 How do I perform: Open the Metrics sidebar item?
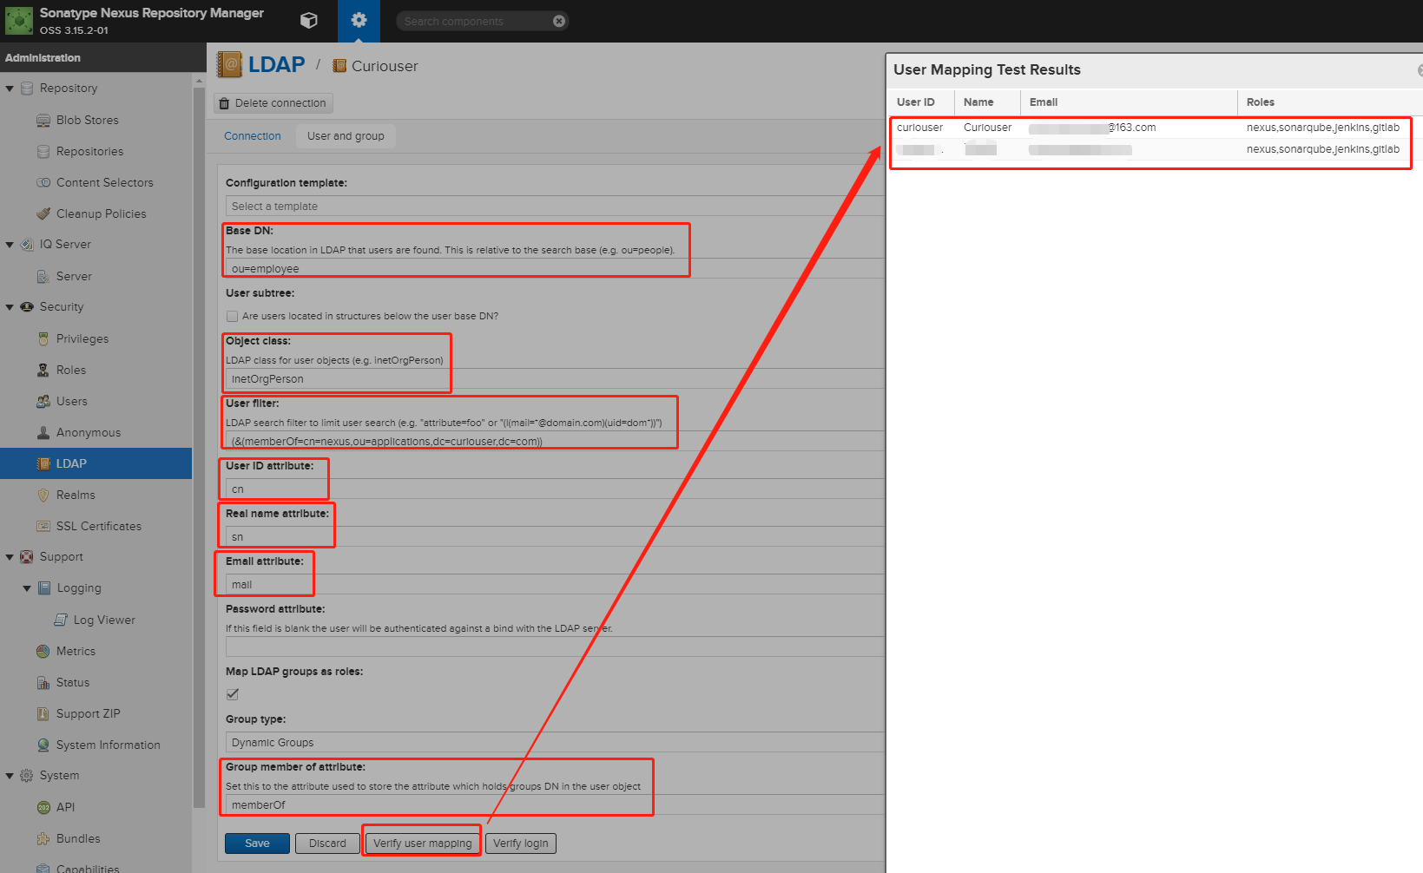[x=76, y=651]
